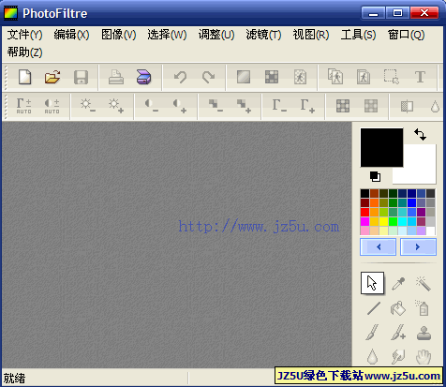Select the Magic Wand tool
This screenshot has height=387, width=446.
424,283
